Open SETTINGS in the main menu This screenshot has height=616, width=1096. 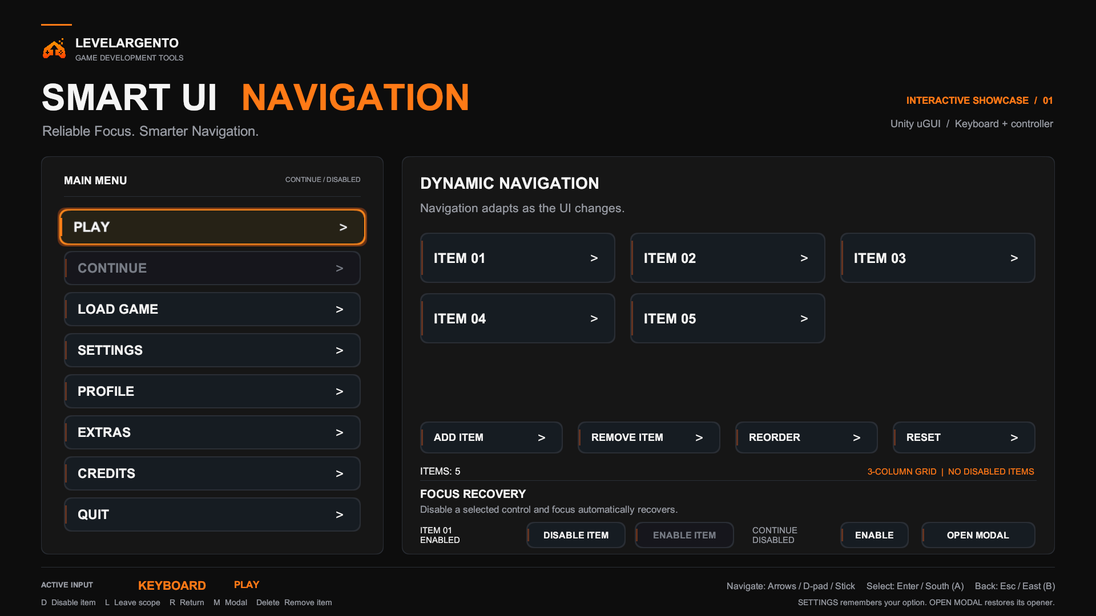[212, 350]
